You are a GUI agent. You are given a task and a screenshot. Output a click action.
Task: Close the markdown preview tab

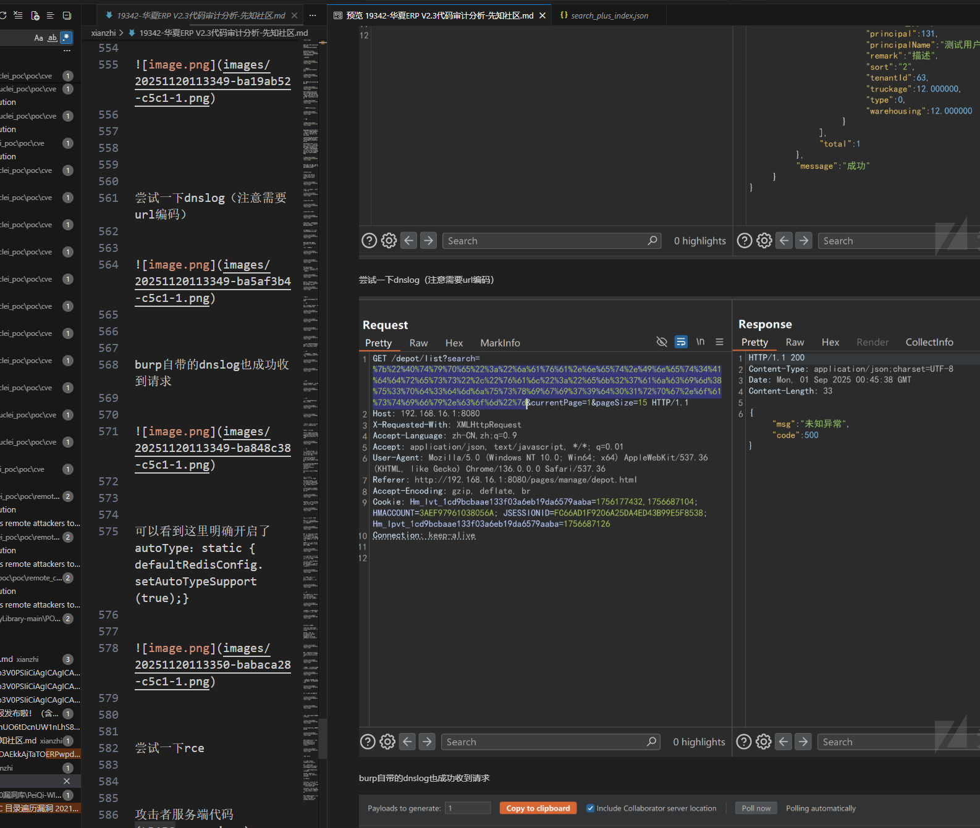(543, 15)
